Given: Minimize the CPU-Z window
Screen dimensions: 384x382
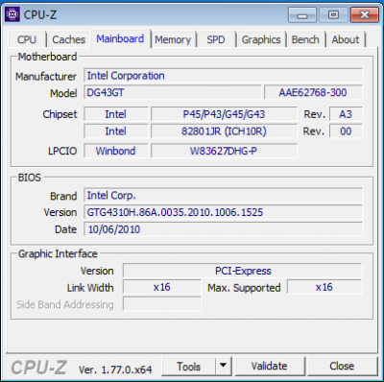Looking at the screenshot, I should pos(302,15).
